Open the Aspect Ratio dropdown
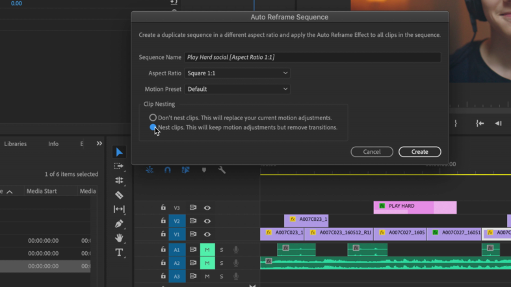 237,73
